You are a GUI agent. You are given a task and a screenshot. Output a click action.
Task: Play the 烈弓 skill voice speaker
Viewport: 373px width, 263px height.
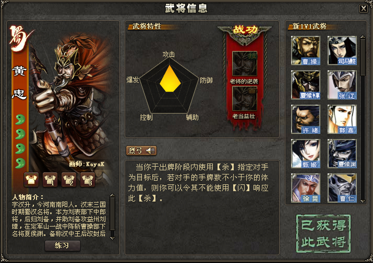150,151
